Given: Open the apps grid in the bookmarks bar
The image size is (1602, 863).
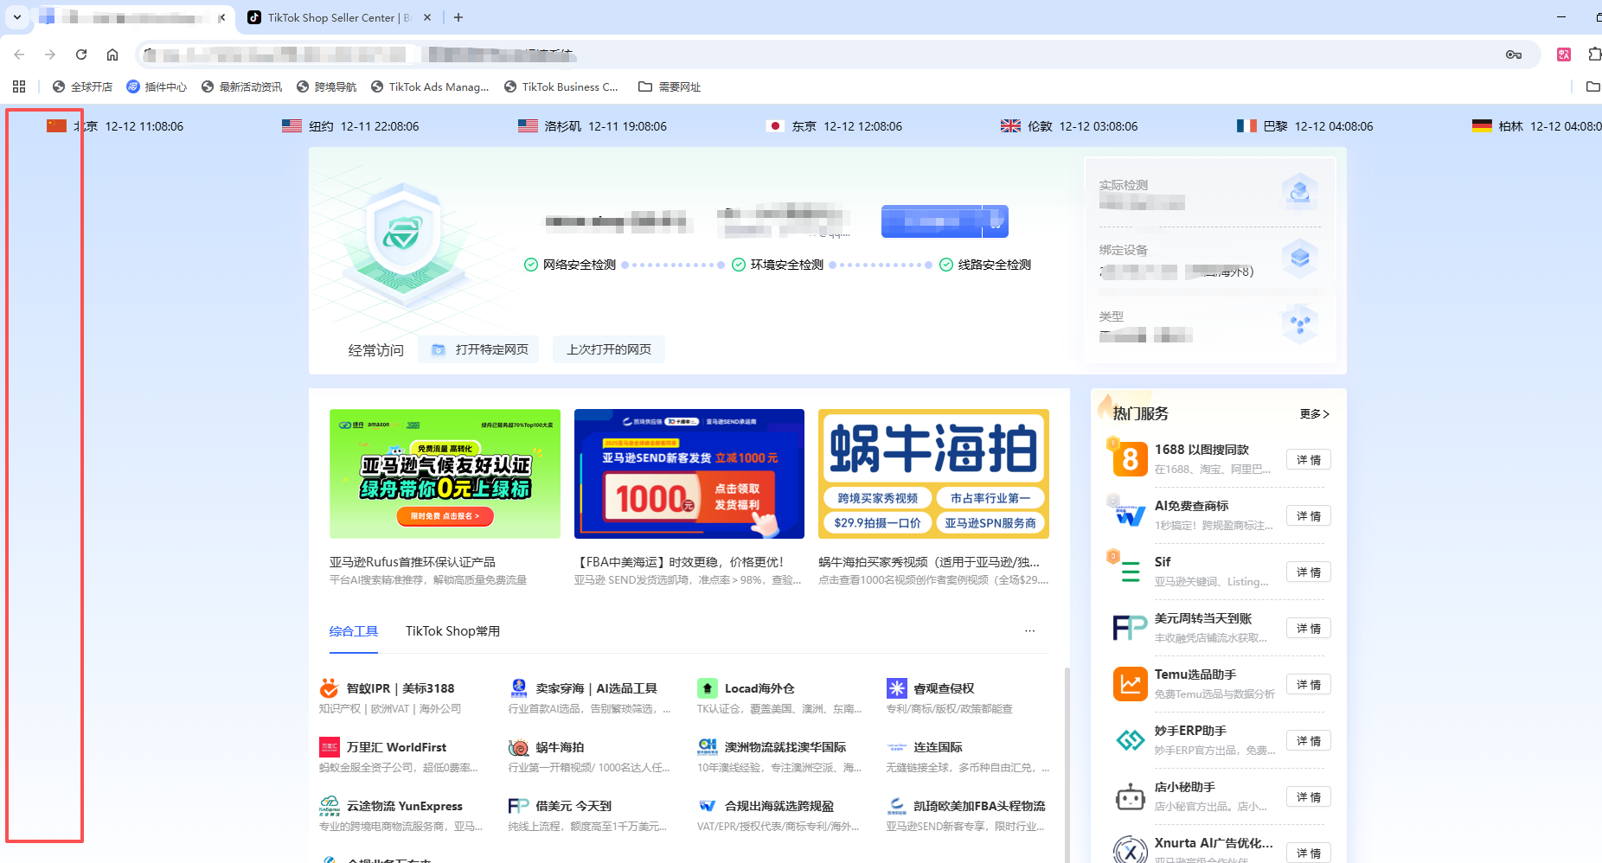Looking at the screenshot, I should (19, 86).
